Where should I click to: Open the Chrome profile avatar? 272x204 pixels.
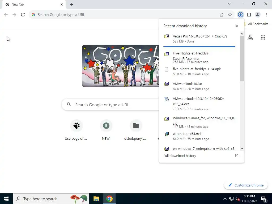click(x=258, y=15)
